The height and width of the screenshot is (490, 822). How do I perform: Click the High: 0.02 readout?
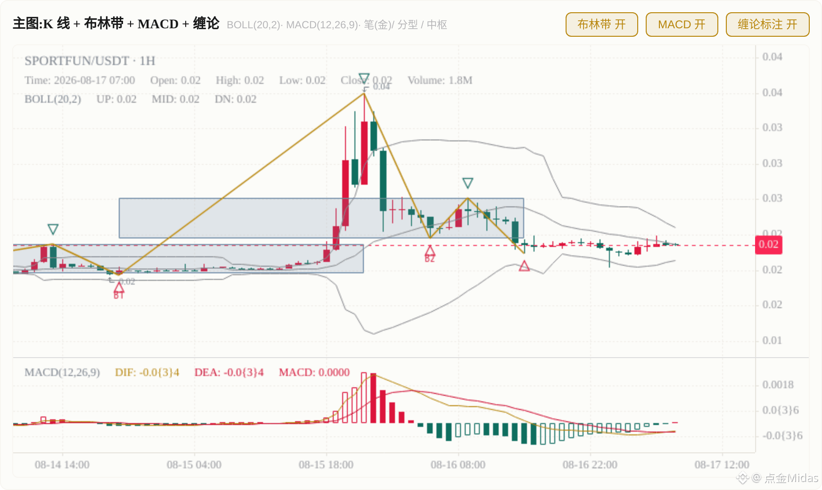click(240, 80)
